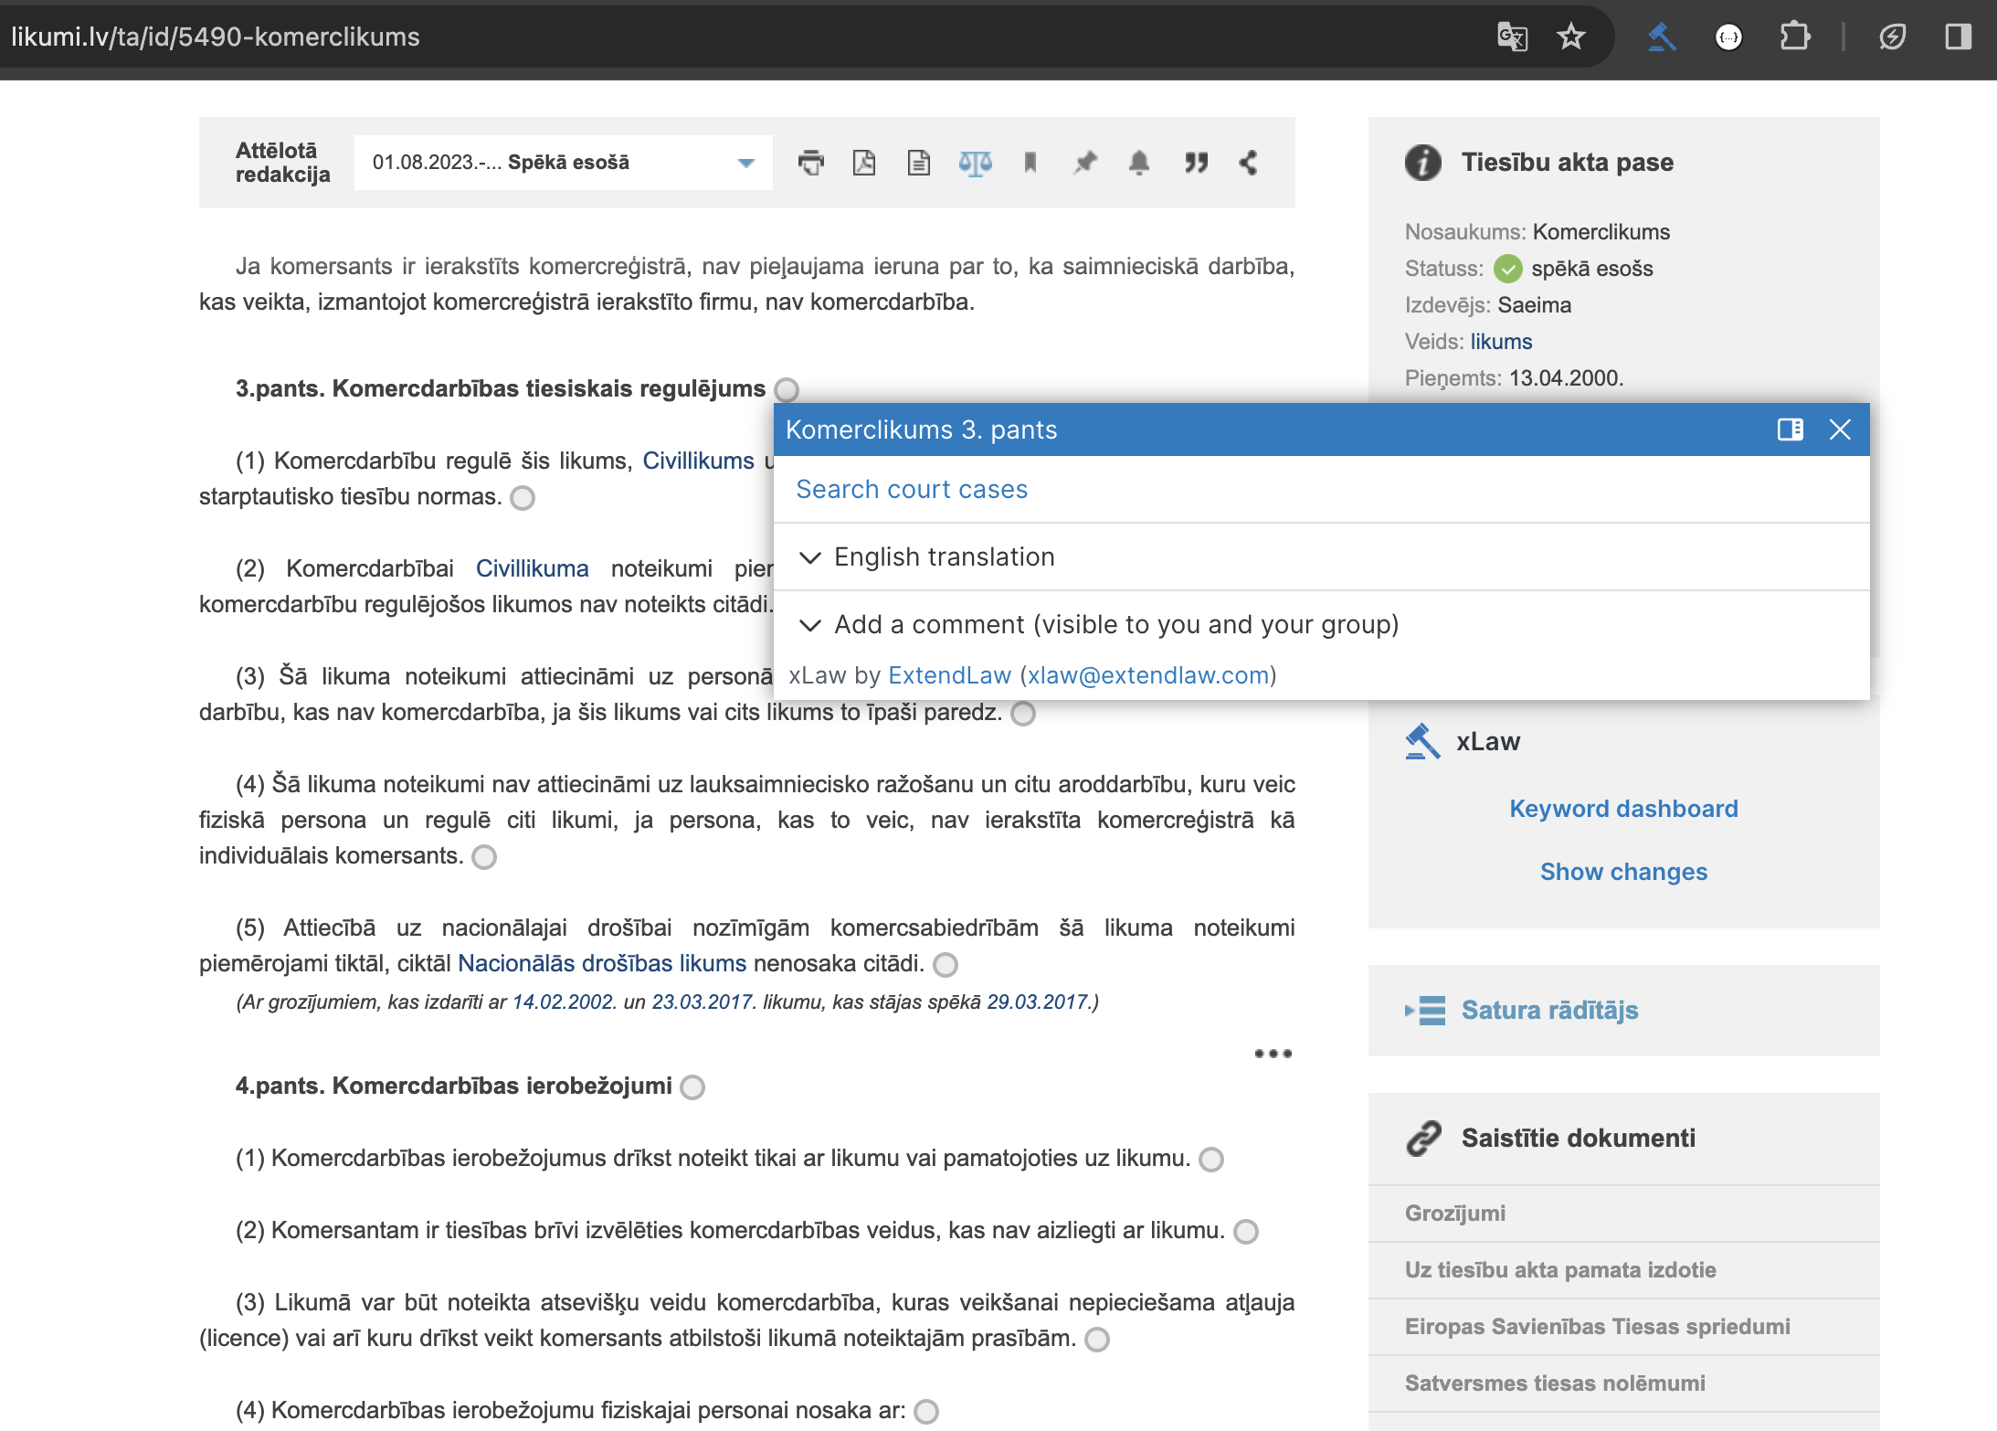
Task: Open the Nacionālās drošības likums link
Action: [602, 963]
